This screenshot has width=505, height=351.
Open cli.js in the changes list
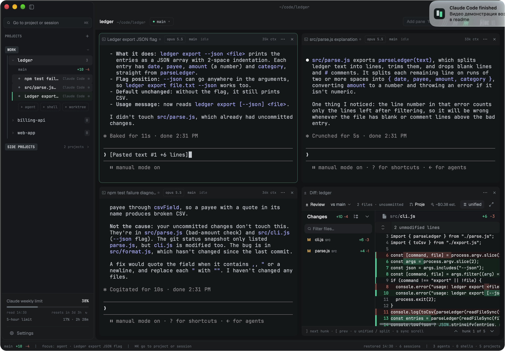tap(338, 240)
